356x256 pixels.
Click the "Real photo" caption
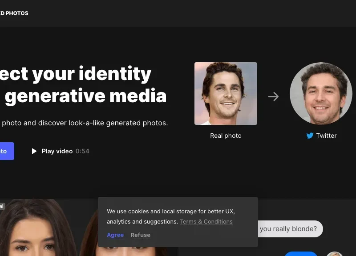pos(226,136)
